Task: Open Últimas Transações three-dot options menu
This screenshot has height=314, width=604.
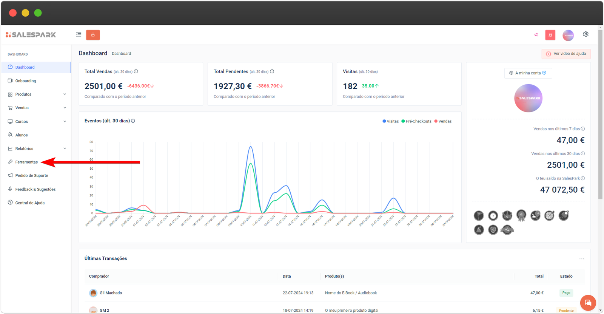Action: 581,259
